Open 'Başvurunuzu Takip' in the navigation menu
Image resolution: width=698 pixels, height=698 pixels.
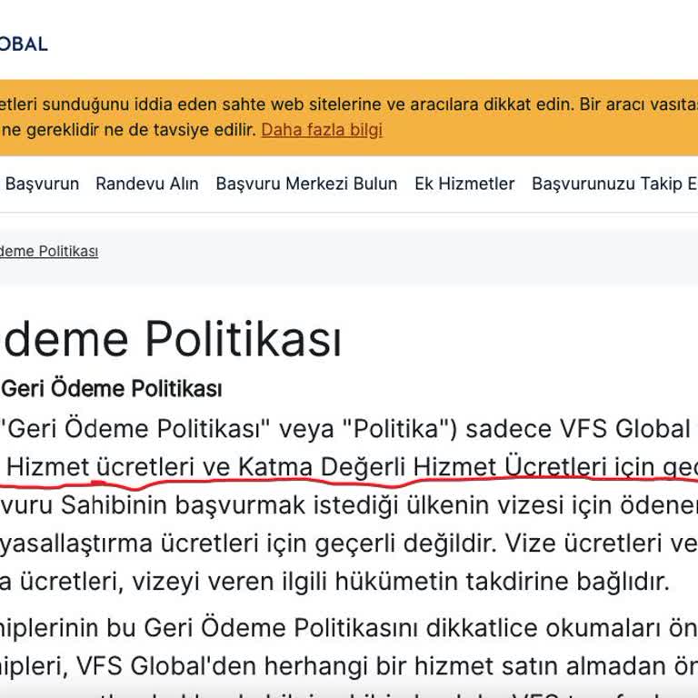614,184
